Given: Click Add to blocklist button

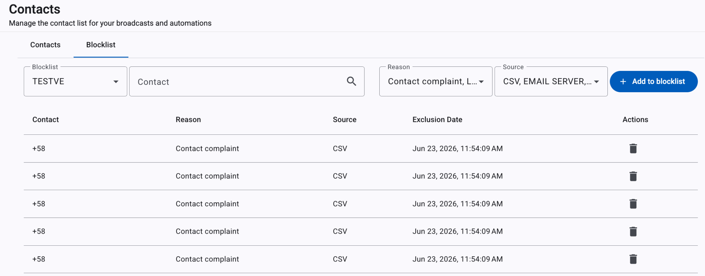Looking at the screenshot, I should tap(654, 82).
